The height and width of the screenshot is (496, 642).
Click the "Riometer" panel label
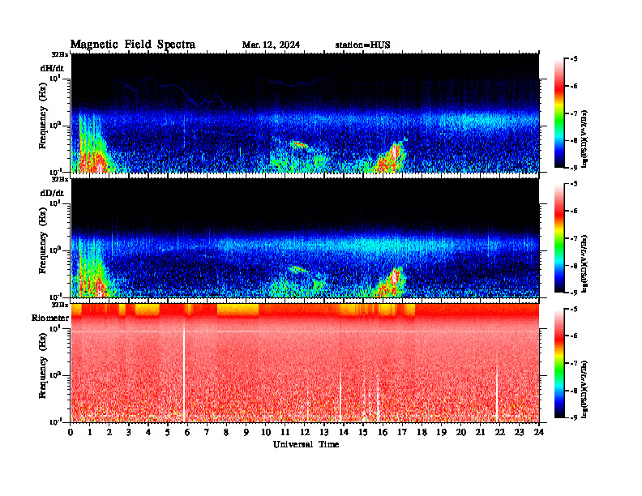point(50,318)
